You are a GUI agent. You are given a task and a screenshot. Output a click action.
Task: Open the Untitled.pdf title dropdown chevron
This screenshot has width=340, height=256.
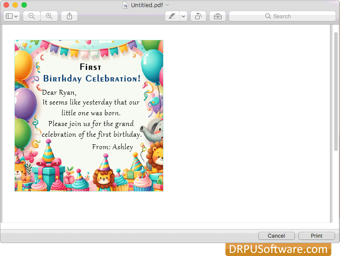pyautogui.click(x=167, y=5)
